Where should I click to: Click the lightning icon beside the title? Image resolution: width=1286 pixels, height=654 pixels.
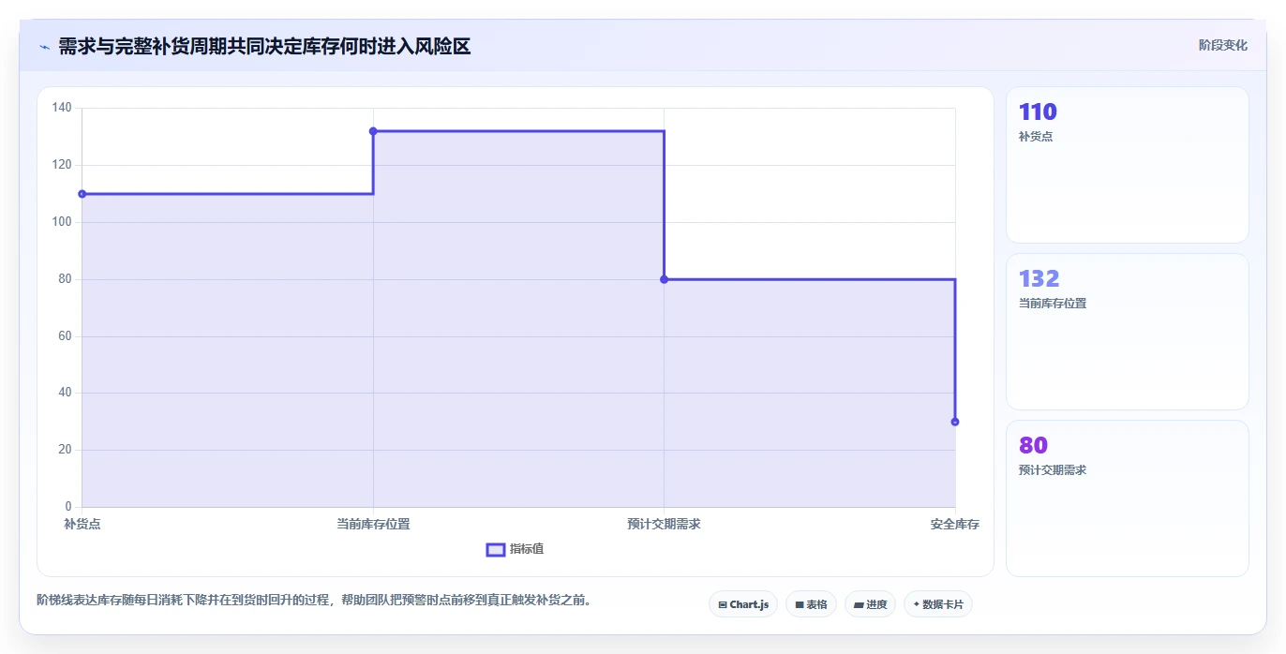pyautogui.click(x=45, y=47)
